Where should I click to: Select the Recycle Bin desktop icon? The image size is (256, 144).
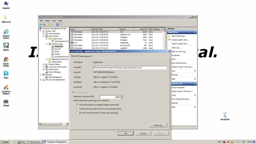point(225,116)
